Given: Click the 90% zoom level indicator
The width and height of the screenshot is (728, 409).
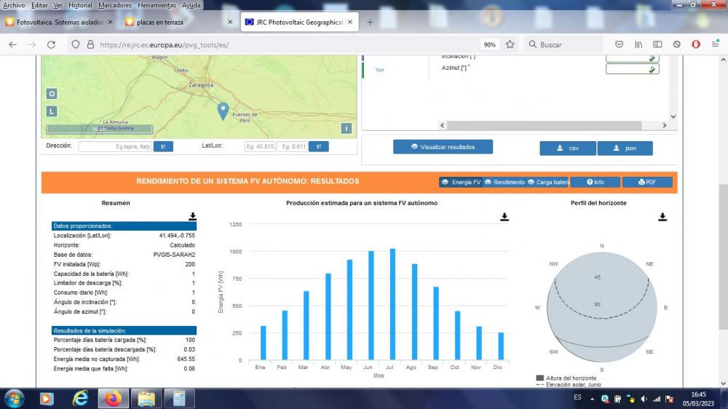Looking at the screenshot, I should pos(490,44).
